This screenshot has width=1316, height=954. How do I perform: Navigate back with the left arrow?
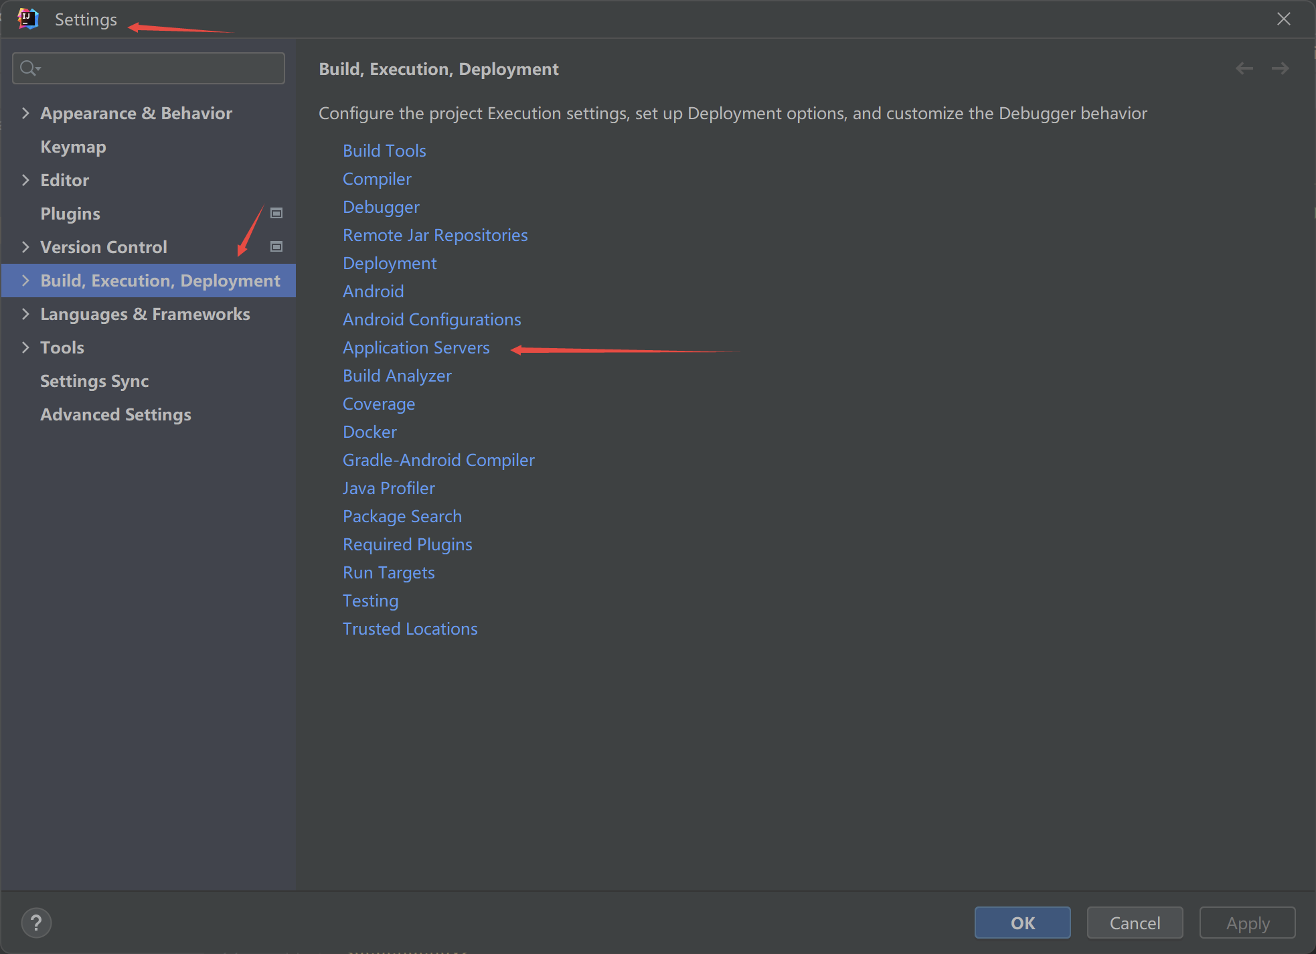[x=1244, y=68]
